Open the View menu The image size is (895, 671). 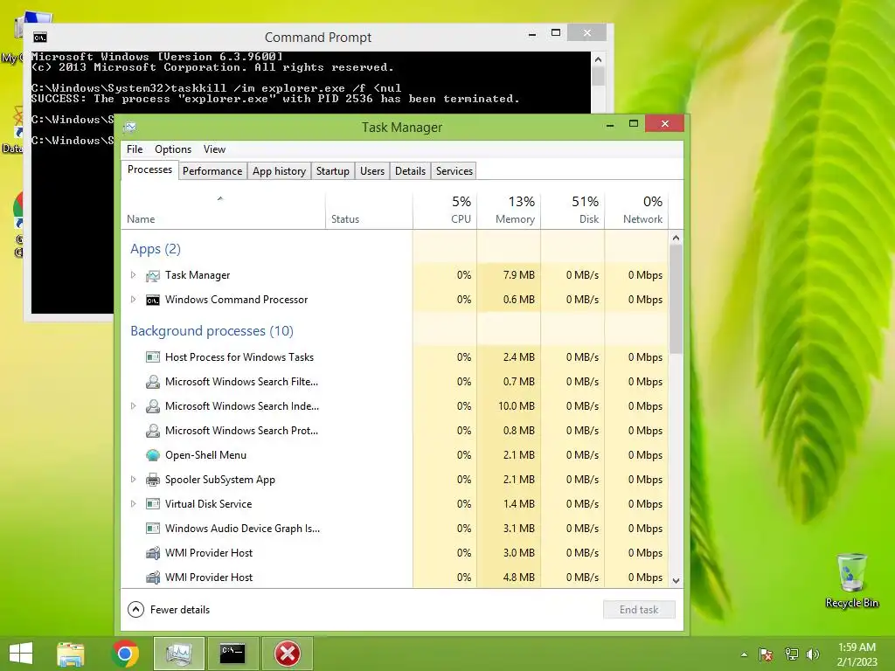point(215,149)
